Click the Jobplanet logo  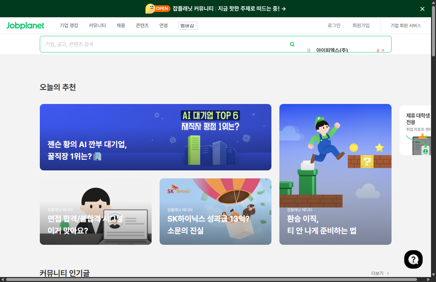pos(25,26)
